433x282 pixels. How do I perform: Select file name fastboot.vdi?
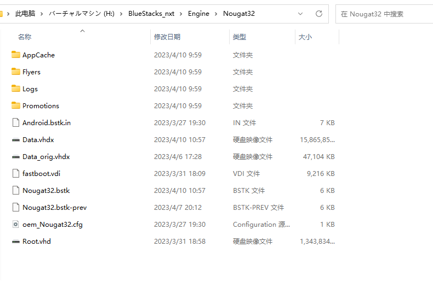(x=42, y=173)
